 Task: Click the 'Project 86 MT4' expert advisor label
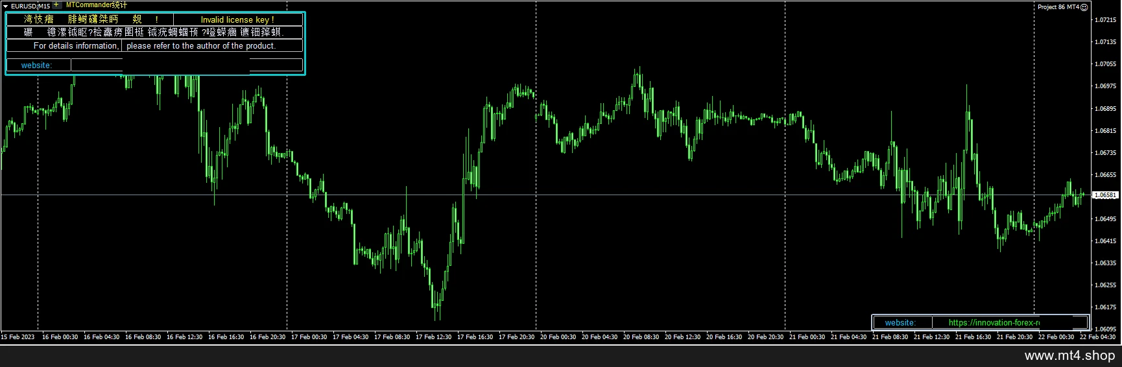point(1058,7)
